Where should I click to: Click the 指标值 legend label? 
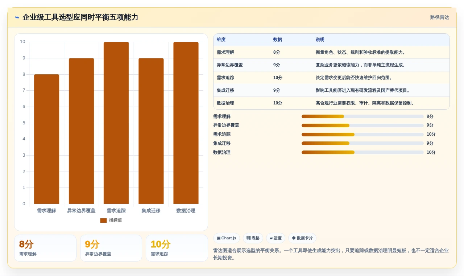click(x=115, y=221)
